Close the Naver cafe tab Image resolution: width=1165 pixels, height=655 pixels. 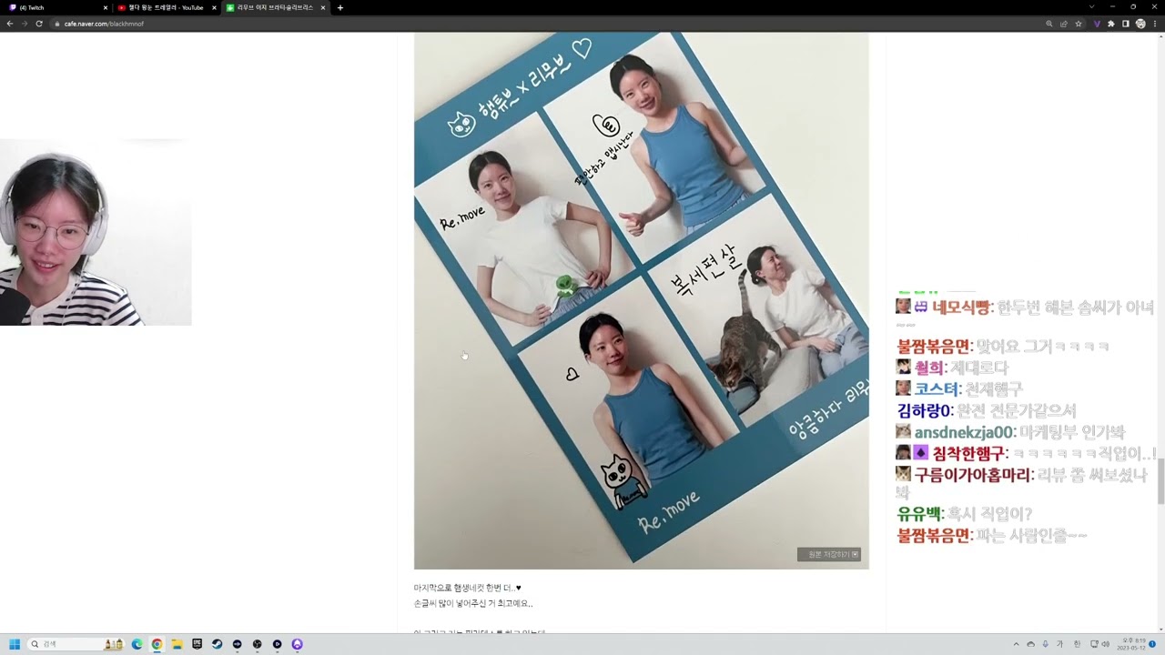pyautogui.click(x=322, y=7)
